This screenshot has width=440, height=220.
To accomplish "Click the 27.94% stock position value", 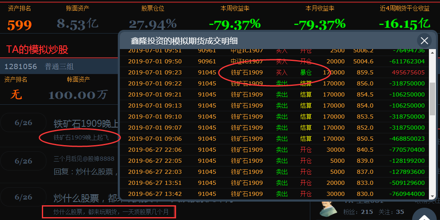I will (153, 24).
